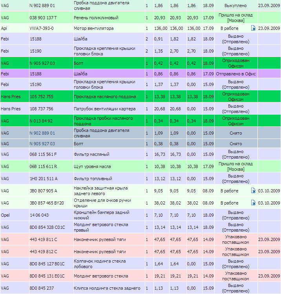Click В работе status in Мотор вентилятора row

[230, 28]
